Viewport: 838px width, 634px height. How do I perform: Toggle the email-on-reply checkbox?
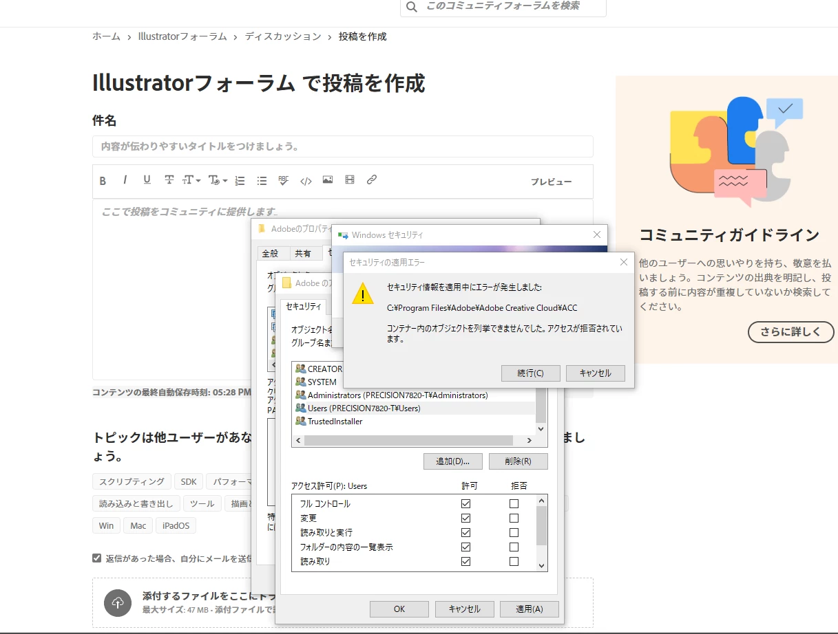(x=97, y=558)
